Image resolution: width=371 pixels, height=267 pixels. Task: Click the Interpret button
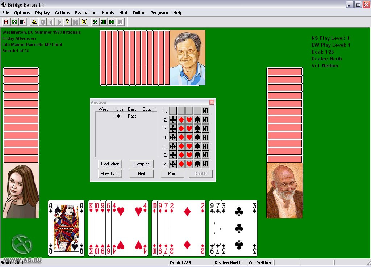click(x=142, y=164)
